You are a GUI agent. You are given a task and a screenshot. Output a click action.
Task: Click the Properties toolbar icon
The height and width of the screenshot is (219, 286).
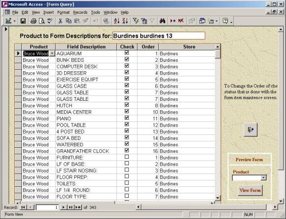(x=191, y=21)
